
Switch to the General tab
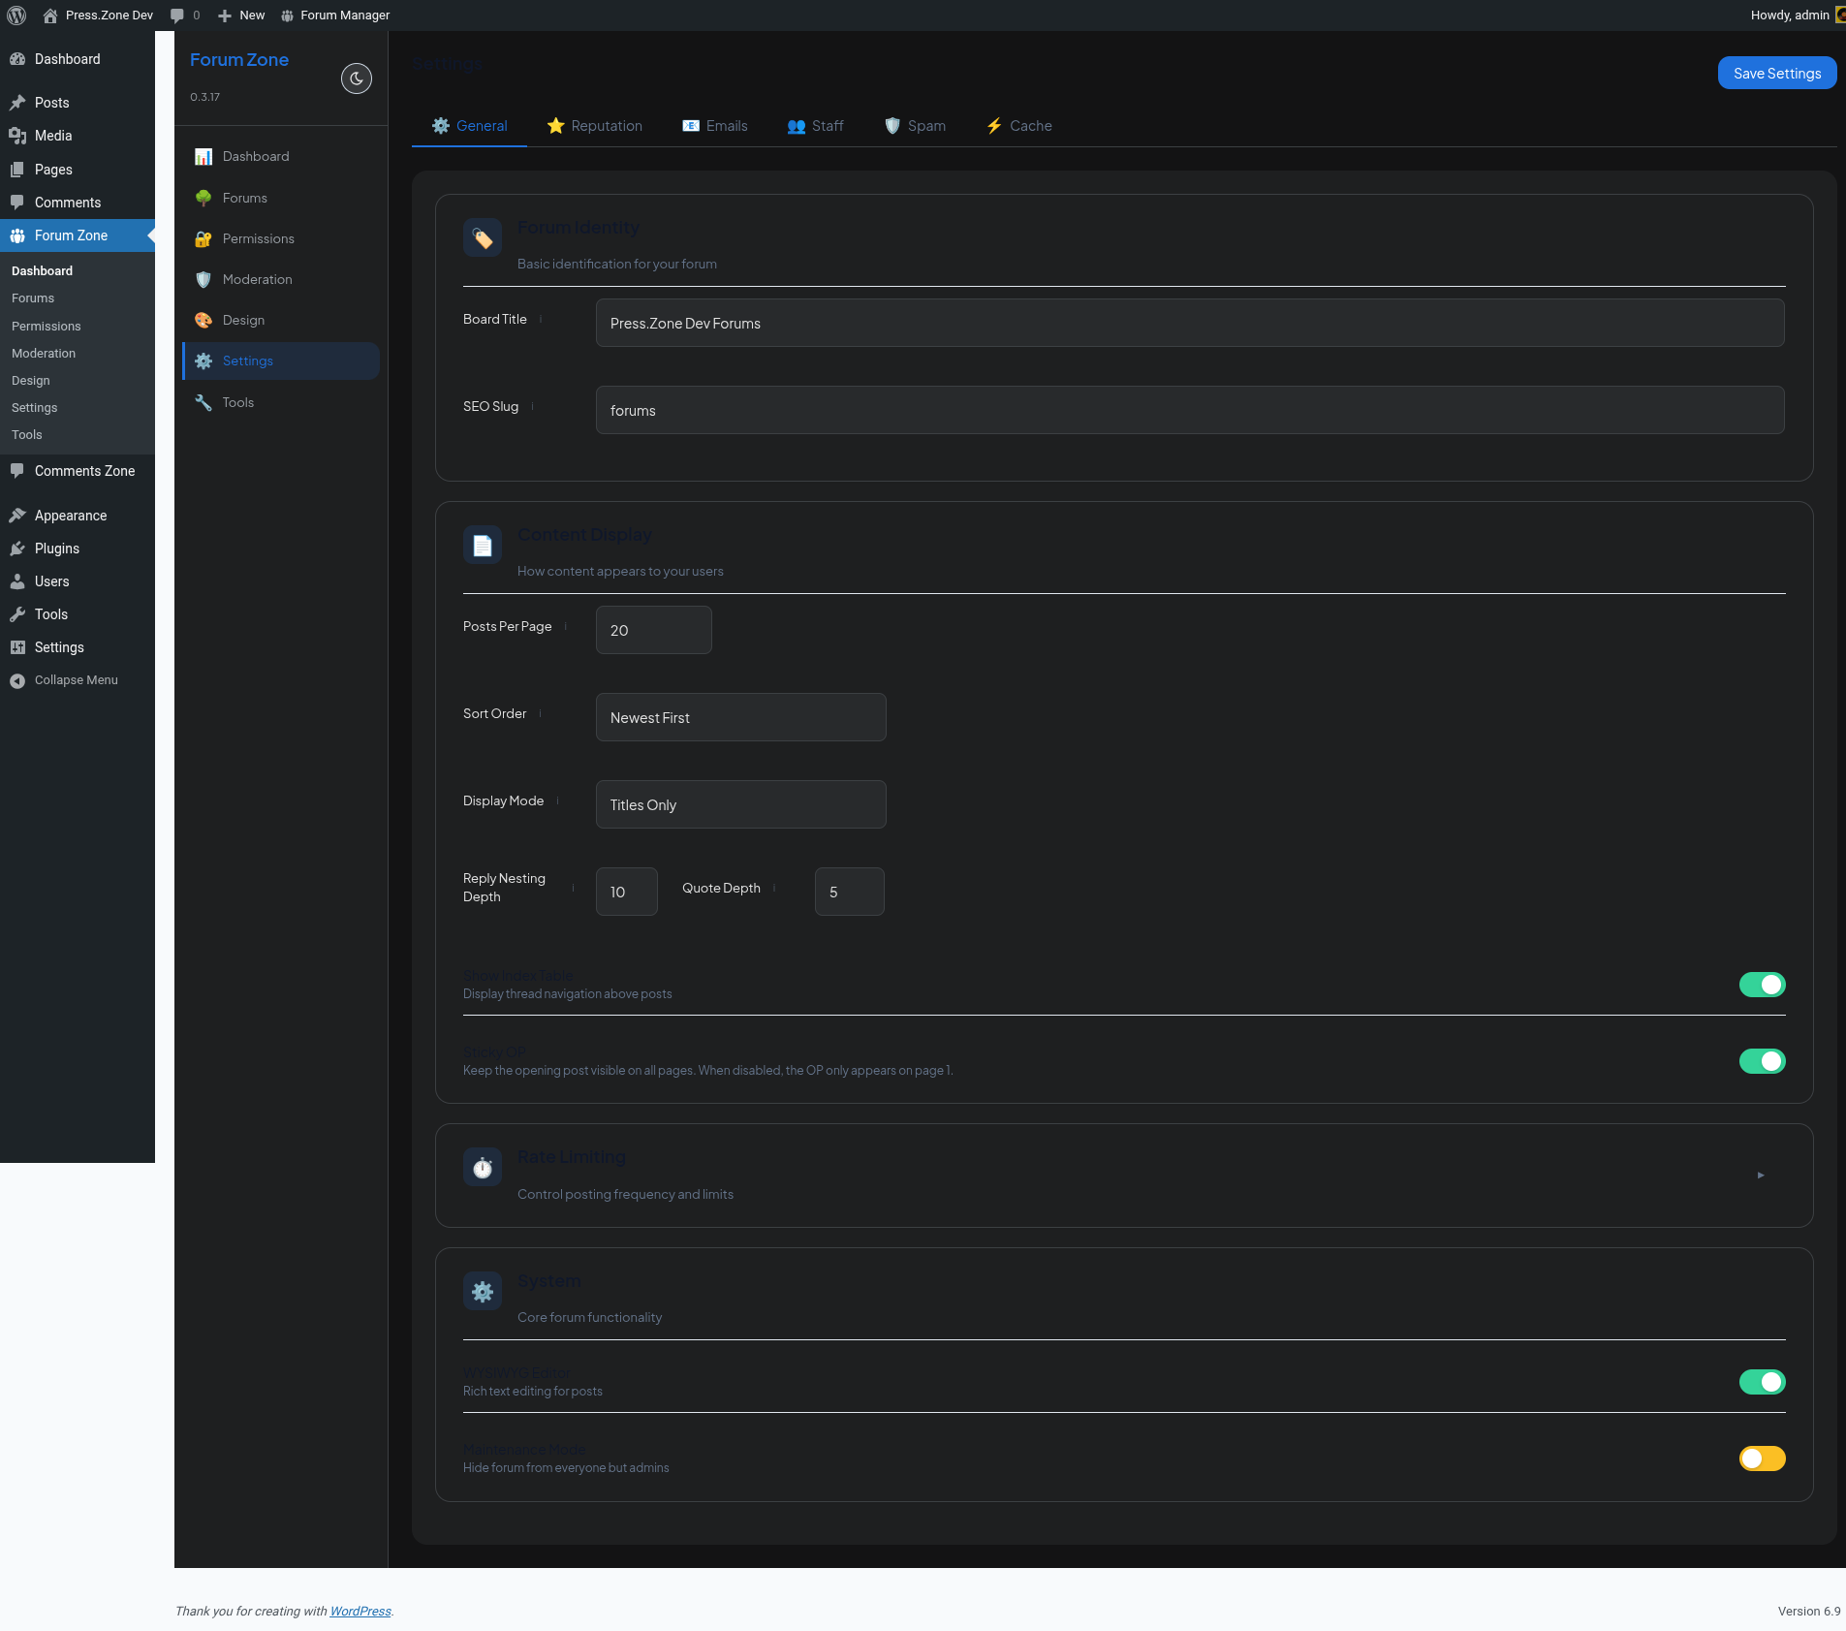click(x=469, y=126)
